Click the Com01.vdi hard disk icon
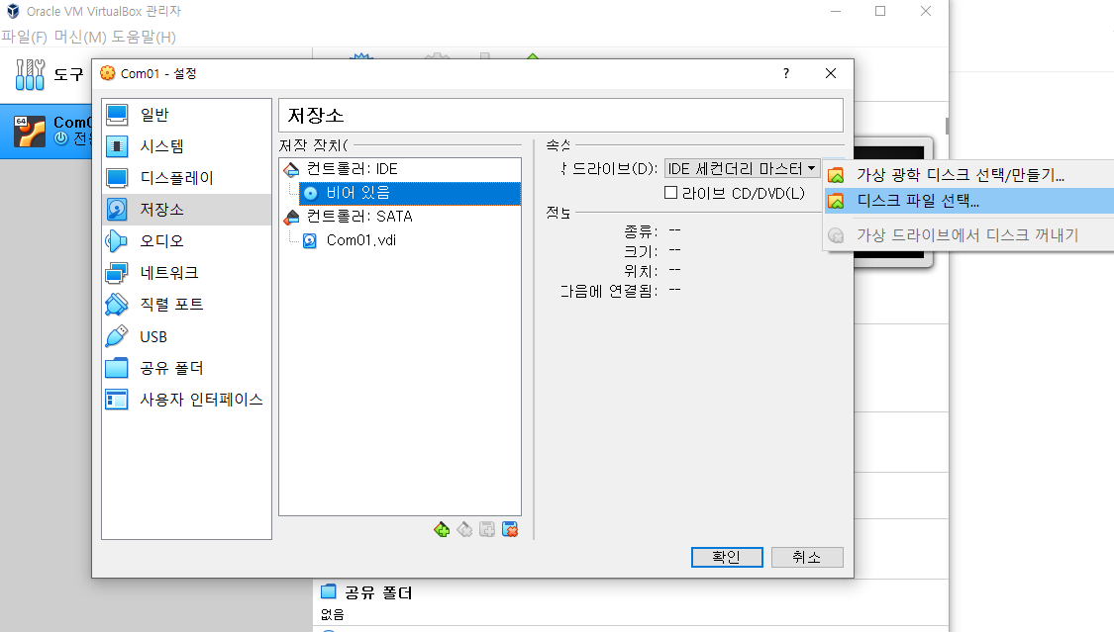 (x=310, y=241)
